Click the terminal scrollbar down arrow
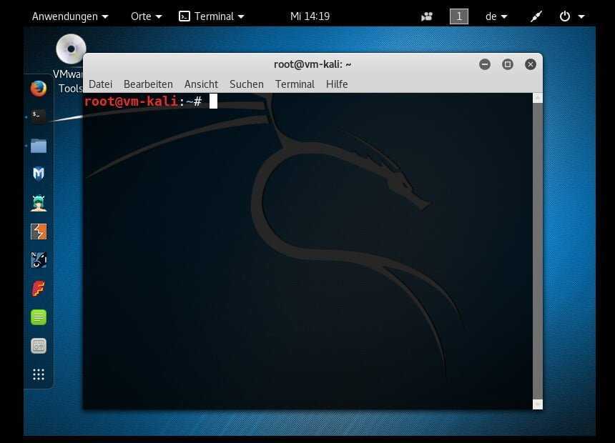Screen dimensions: 615x443 pyautogui.click(x=538, y=404)
